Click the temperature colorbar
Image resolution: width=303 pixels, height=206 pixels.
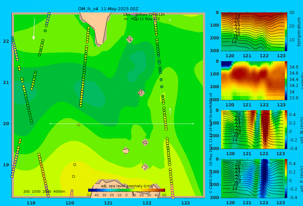(286, 32)
